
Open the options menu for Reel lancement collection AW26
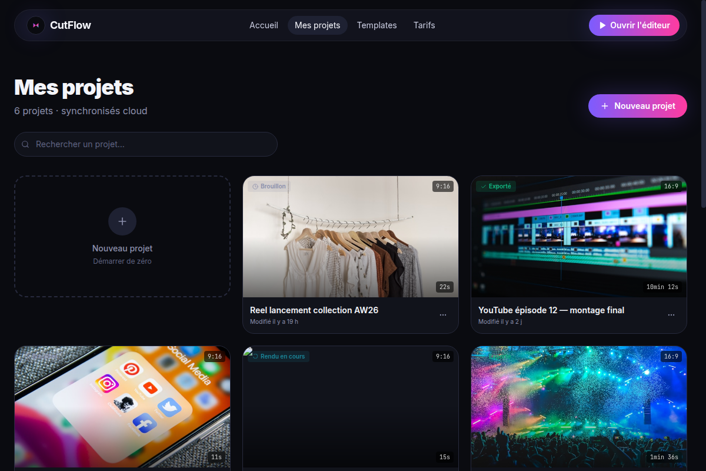(x=443, y=315)
